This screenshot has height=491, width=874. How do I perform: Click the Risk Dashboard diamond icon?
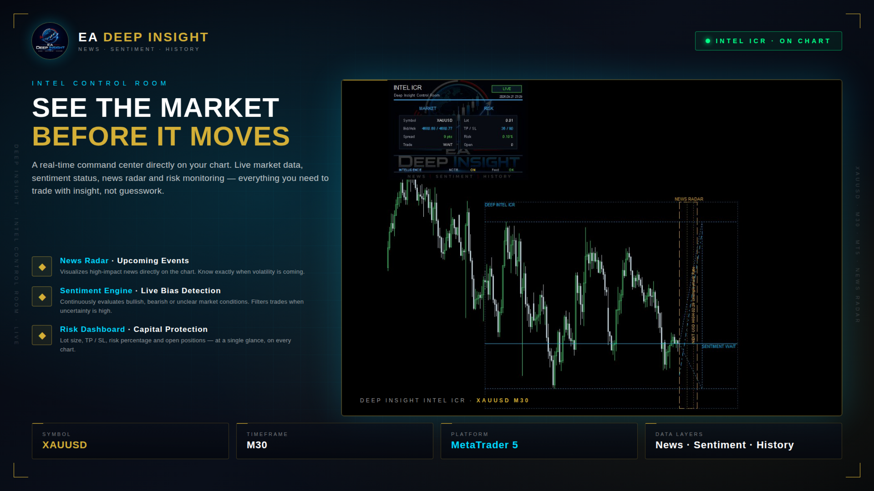(42, 336)
